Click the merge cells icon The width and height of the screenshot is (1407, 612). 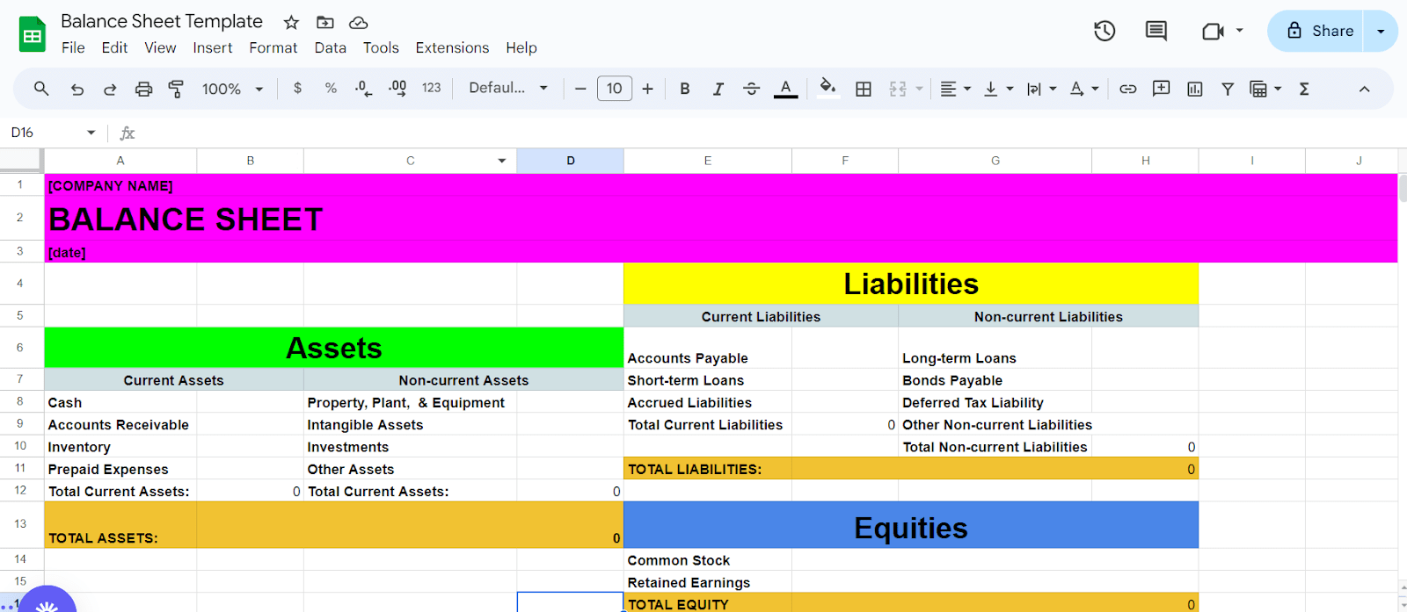click(x=898, y=89)
